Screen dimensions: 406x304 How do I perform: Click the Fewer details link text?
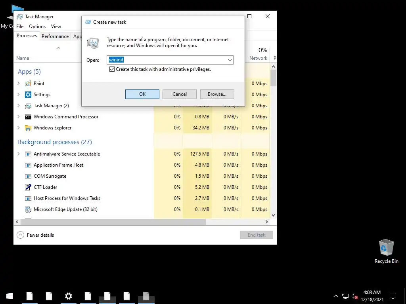click(x=40, y=235)
